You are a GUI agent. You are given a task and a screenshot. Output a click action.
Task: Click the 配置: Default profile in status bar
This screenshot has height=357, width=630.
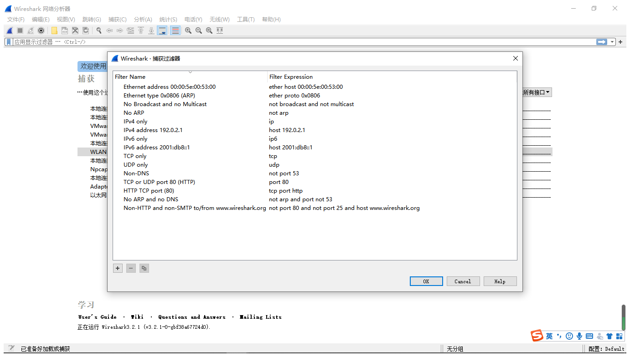point(606,349)
